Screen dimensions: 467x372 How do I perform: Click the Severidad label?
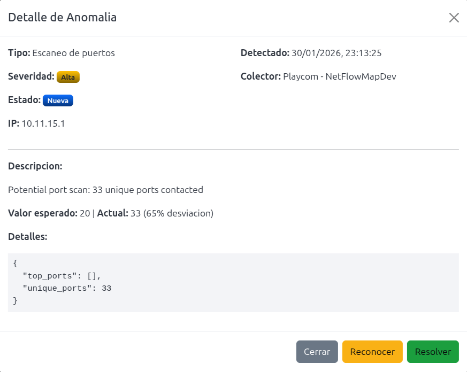coord(31,76)
